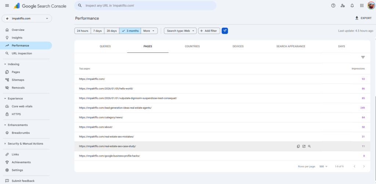Screen dimensions: 376x184
Task: Open URL inspection in the sidebar
Action: pos(26,53)
